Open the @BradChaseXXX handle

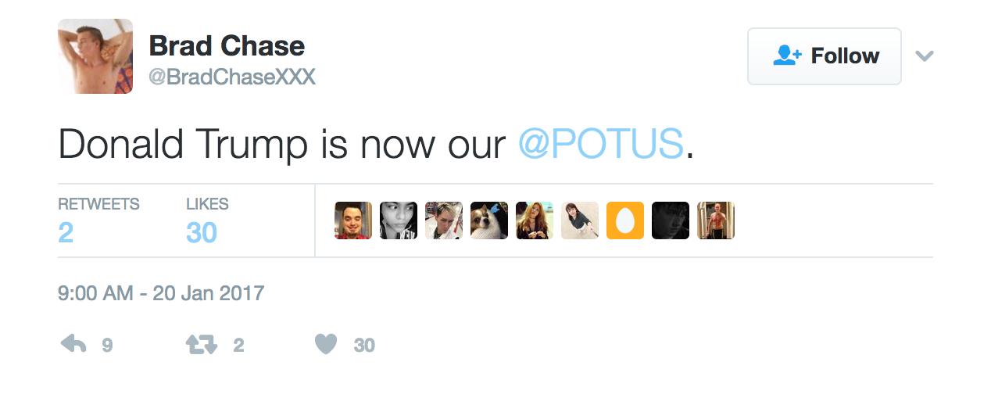click(x=232, y=77)
